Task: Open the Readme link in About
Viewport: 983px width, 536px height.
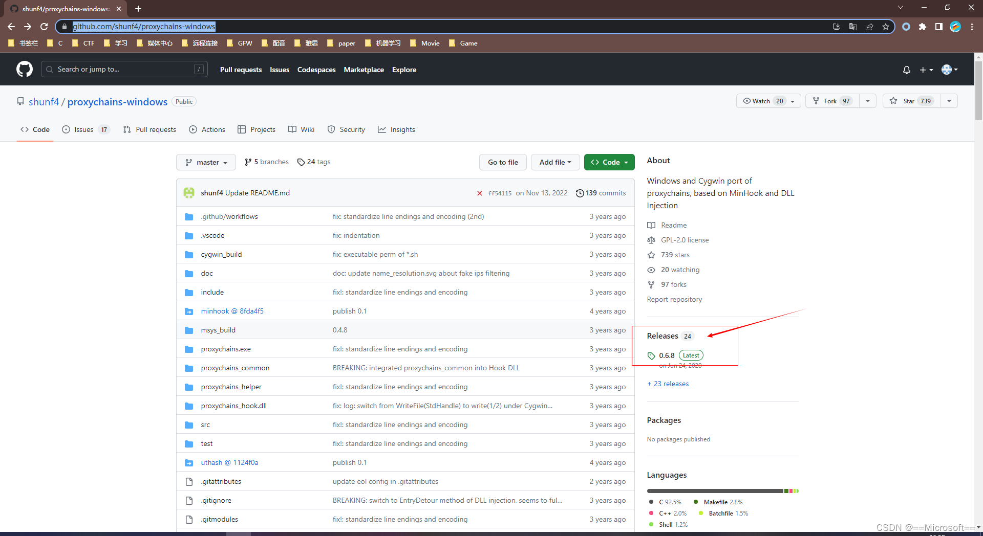Action: coord(667,225)
